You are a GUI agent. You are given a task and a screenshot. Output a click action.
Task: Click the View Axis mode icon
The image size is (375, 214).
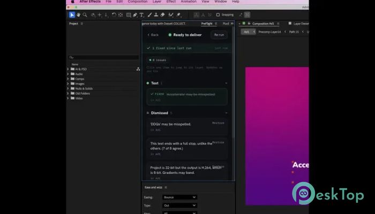coord(210,15)
